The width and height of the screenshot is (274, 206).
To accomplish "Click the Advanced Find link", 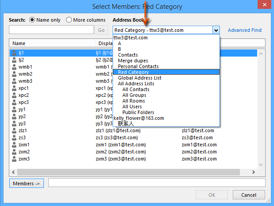I will pos(245,30).
